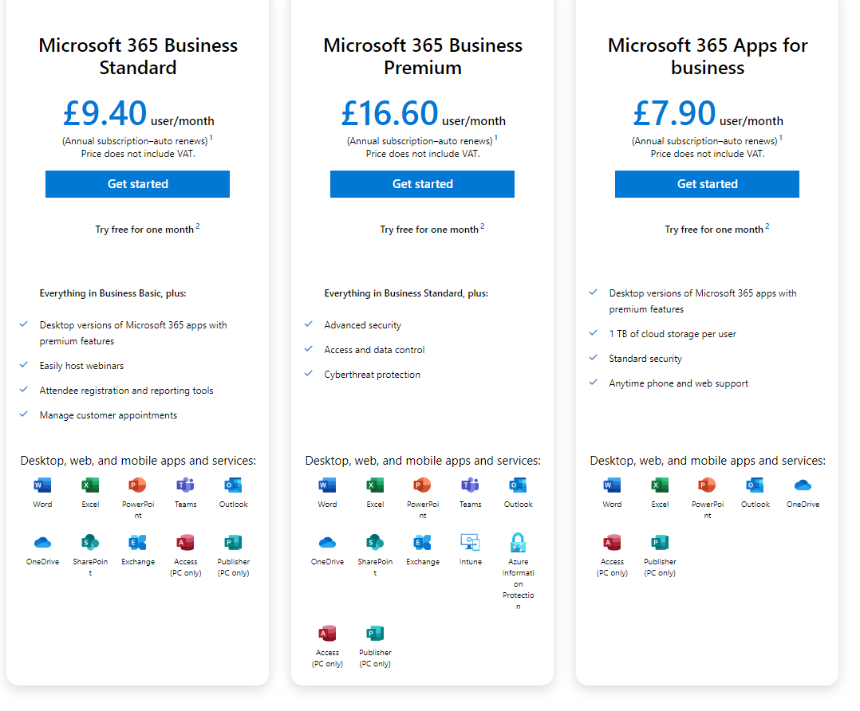Click 'Microsoft 365 Business Premium' heading
This screenshot has width=860, height=711.
coord(422,57)
